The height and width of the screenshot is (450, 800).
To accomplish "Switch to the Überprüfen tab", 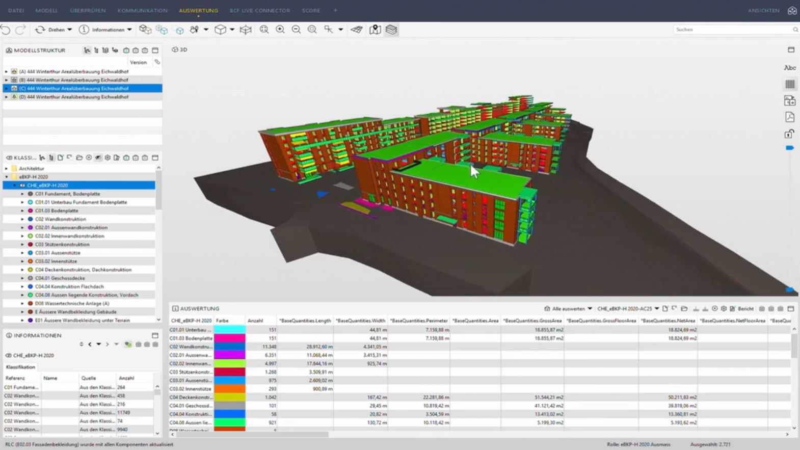I will pos(88,10).
